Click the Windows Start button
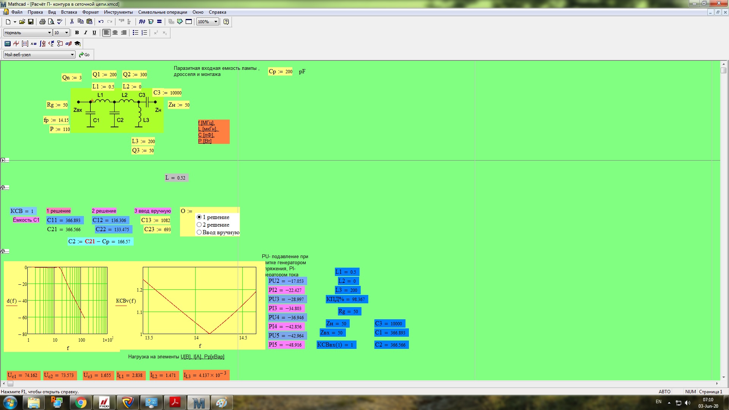Screen dimensions: 729x410 click(10, 402)
